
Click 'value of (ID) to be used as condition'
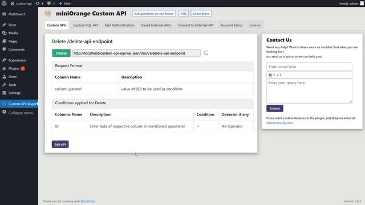pos(152,89)
